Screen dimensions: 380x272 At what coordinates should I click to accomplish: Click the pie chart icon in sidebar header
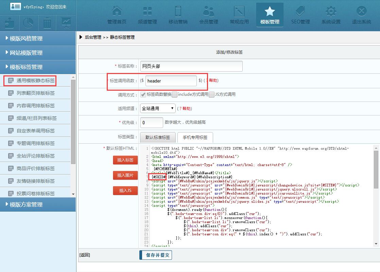pyautogui.click(x=28, y=23)
